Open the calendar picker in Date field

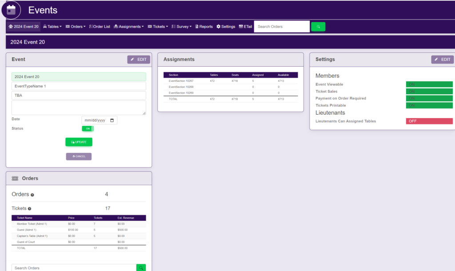[x=112, y=120]
